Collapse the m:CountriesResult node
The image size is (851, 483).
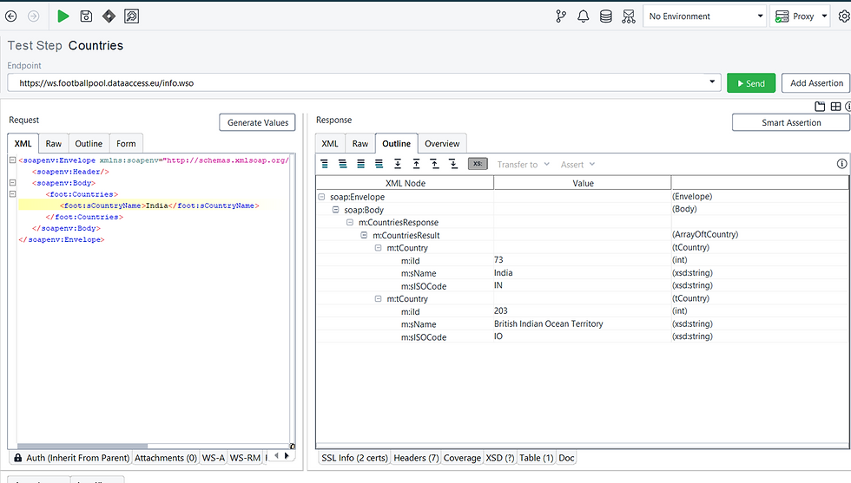point(365,235)
